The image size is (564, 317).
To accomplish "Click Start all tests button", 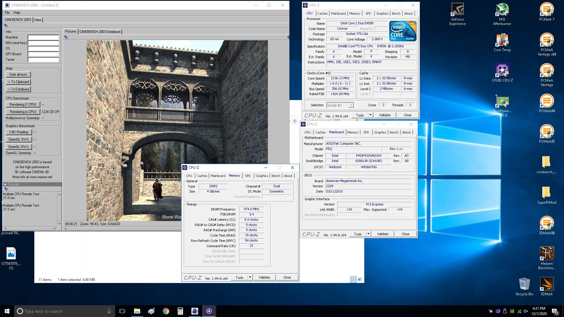I will tap(18, 75).
